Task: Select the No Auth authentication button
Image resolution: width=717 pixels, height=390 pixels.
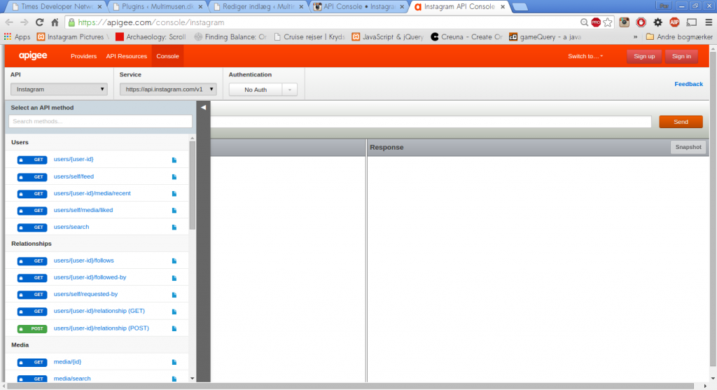Action: 256,90
